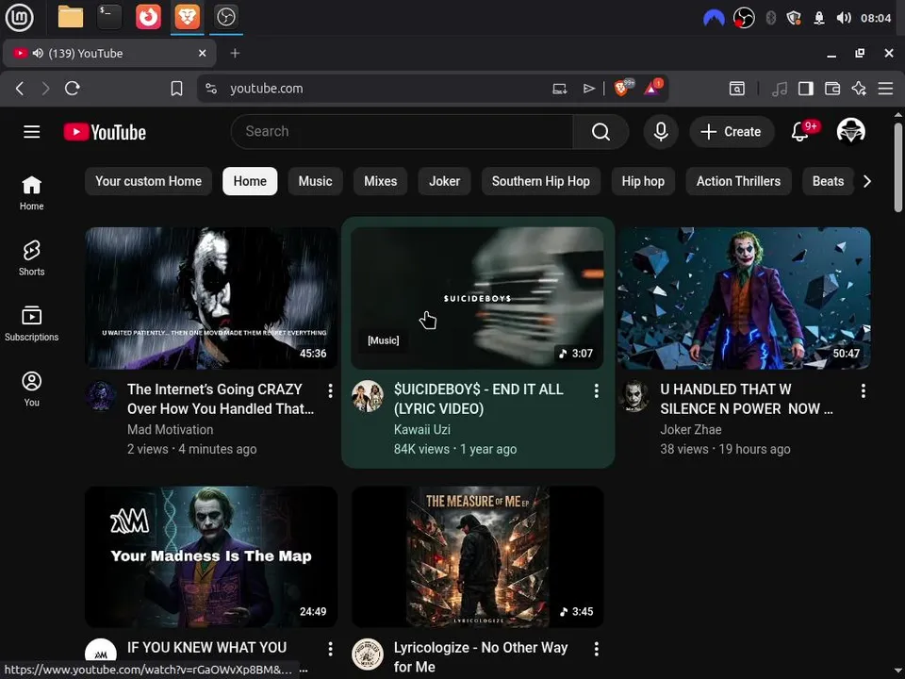
Task: Open the file manager folder in taskbar
Action: (71, 17)
